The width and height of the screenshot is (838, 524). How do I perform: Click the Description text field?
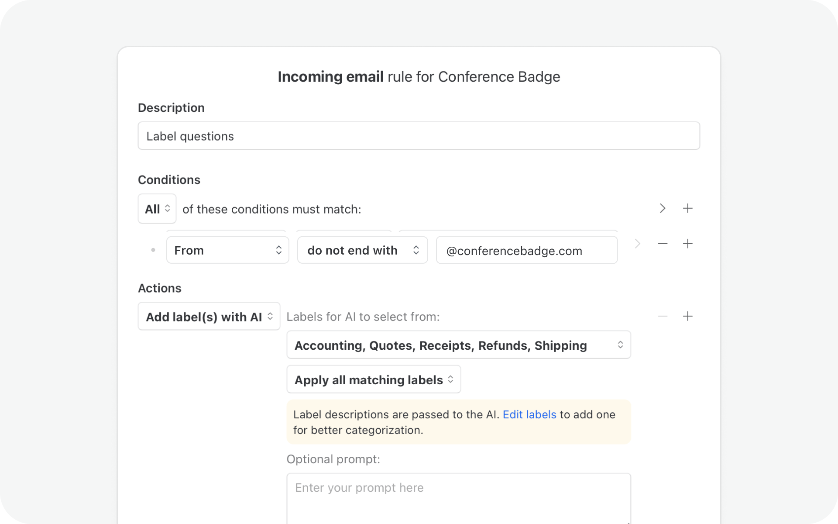(x=419, y=136)
